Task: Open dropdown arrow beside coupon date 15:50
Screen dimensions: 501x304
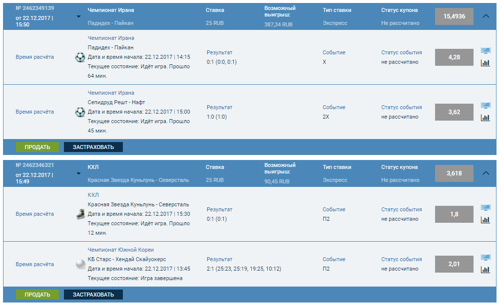Action: (x=78, y=16)
